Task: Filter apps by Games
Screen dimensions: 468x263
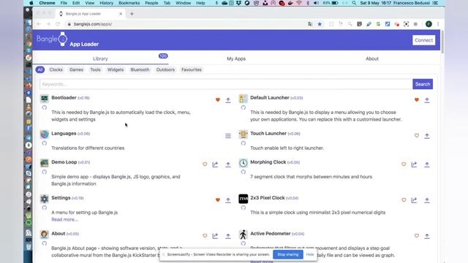Action: pyautogui.click(x=76, y=70)
